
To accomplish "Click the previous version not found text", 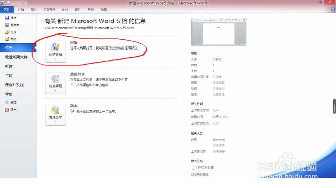I will (96, 111).
